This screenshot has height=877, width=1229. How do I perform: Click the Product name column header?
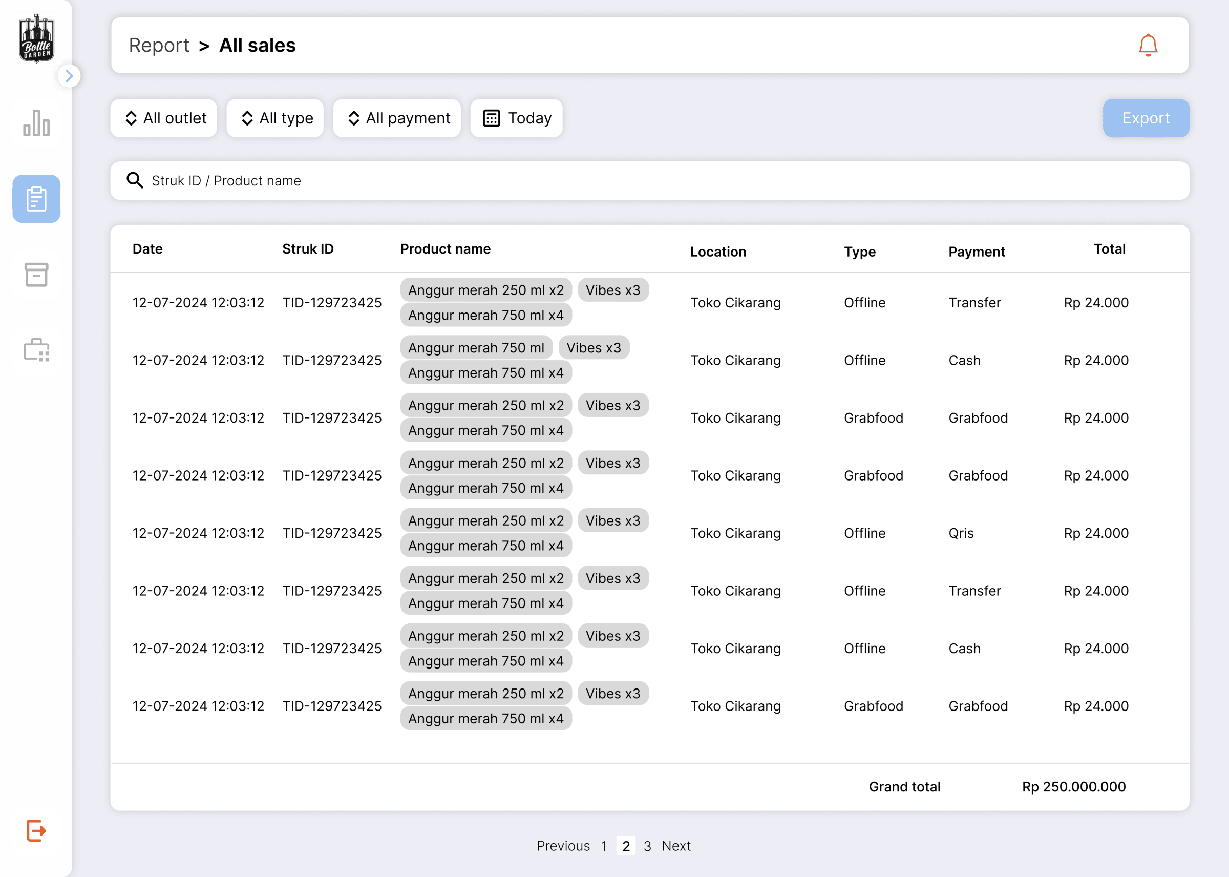coord(446,249)
